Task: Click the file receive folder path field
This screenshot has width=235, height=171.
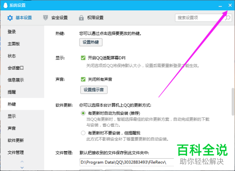Action: [x=127, y=162]
